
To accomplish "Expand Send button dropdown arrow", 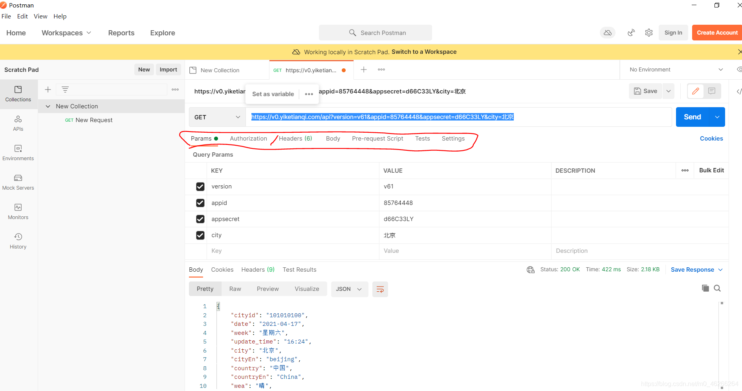I will (717, 117).
